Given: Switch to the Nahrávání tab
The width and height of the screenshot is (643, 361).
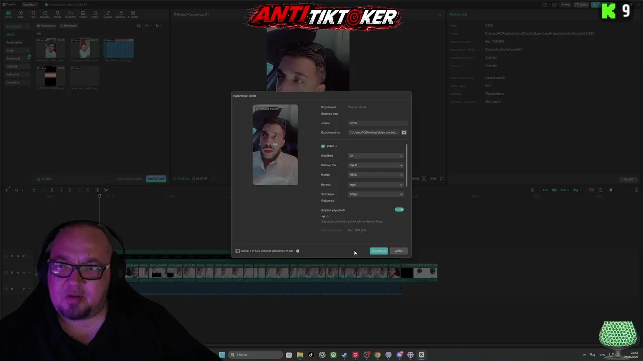Looking at the screenshot, I should (69, 25).
